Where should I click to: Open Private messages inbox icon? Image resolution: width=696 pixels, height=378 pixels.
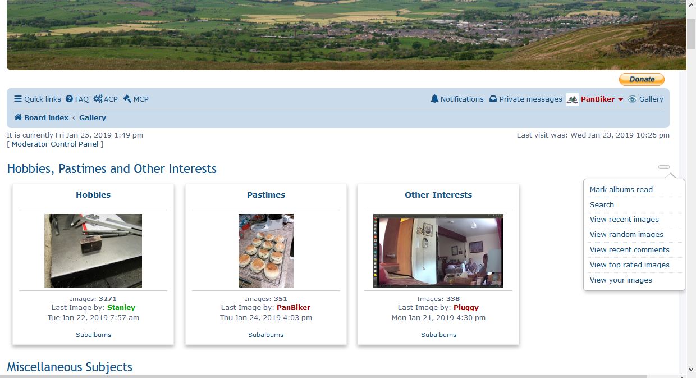(493, 99)
